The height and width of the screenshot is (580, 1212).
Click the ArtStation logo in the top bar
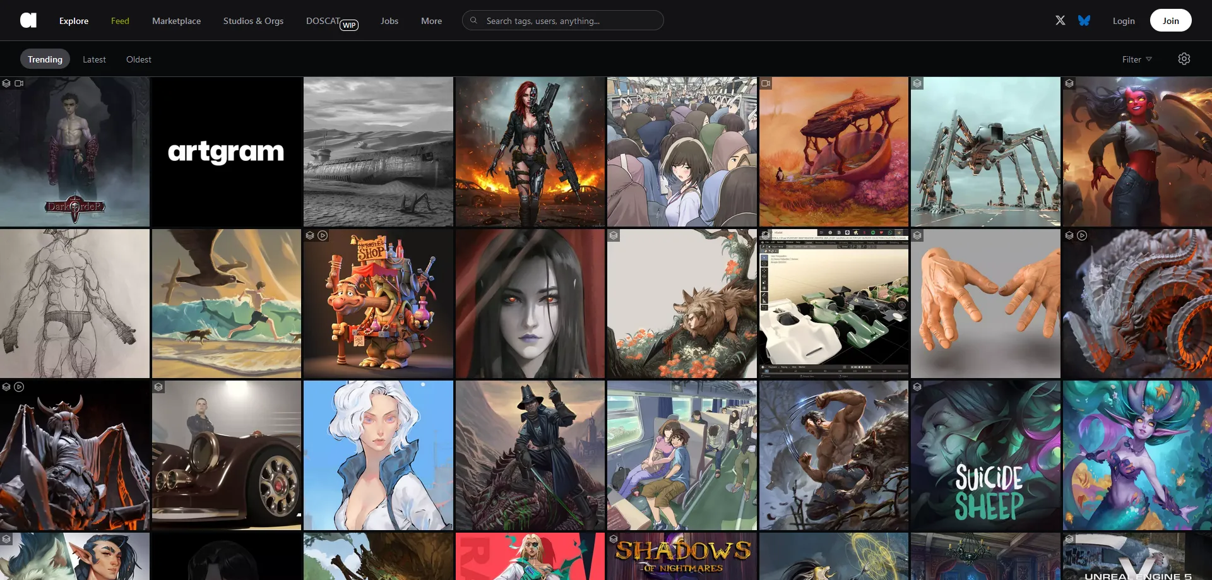tap(28, 20)
